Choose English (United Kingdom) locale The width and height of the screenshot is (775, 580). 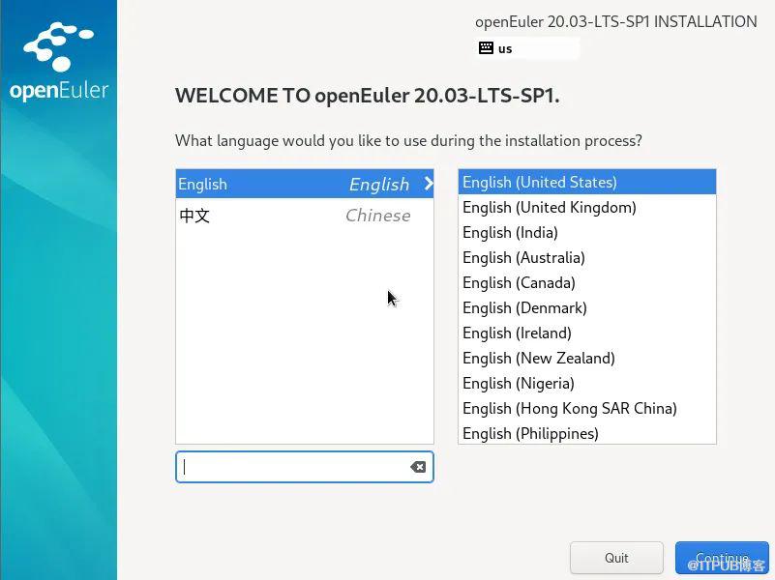(x=587, y=207)
